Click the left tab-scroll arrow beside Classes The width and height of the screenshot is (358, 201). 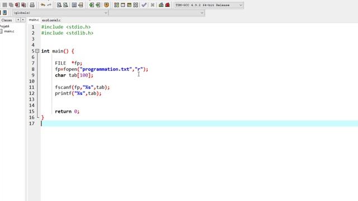coord(18,20)
